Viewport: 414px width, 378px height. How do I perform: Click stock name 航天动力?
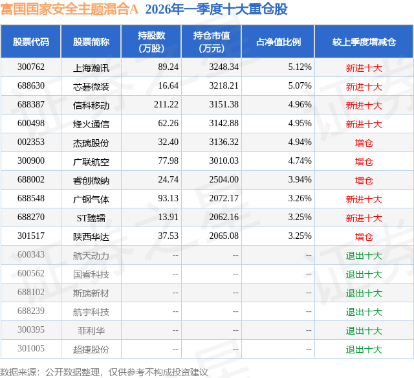click(x=91, y=256)
